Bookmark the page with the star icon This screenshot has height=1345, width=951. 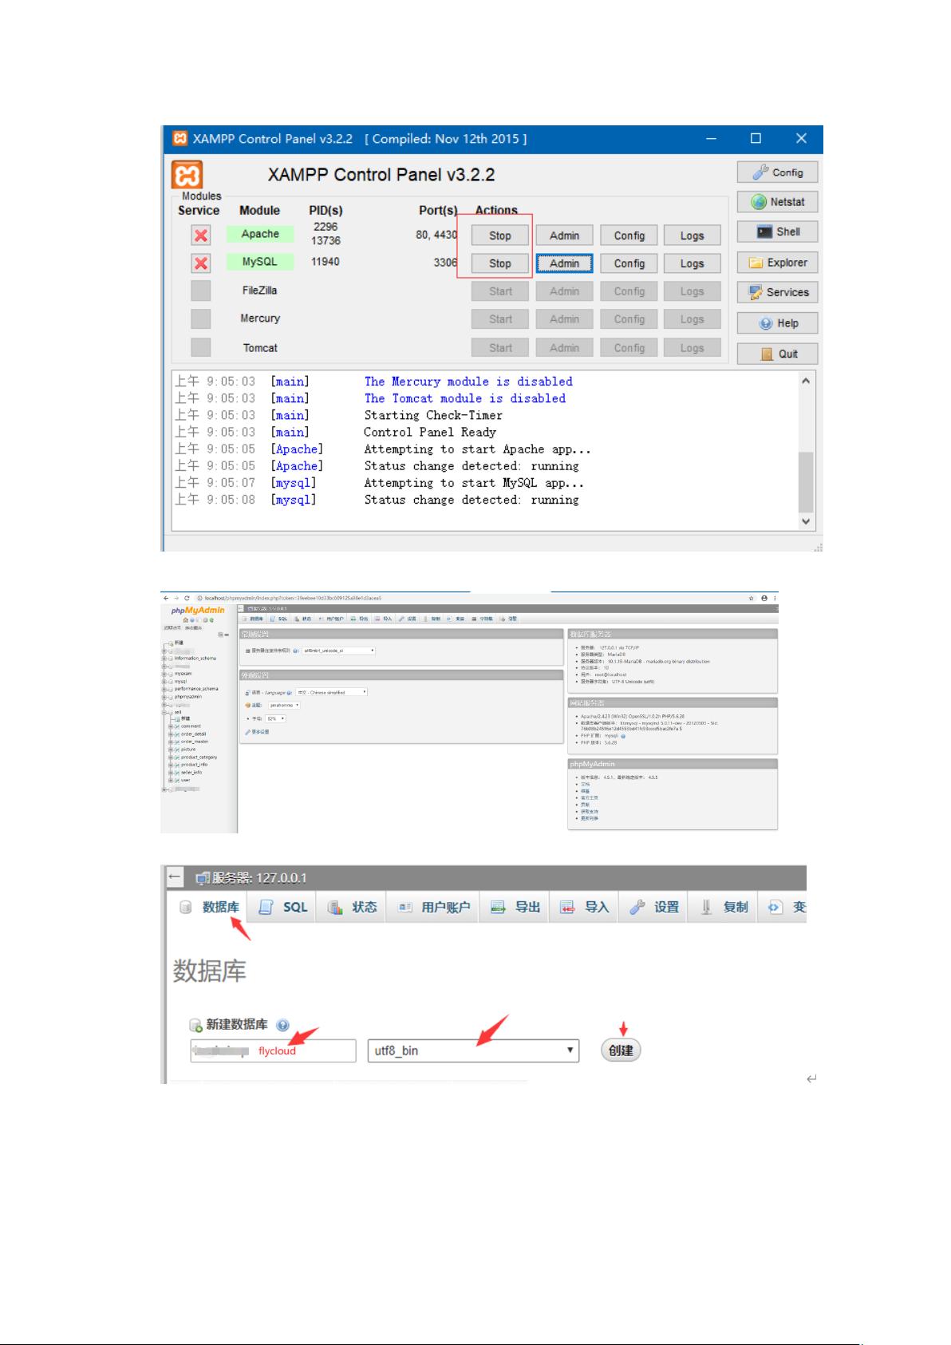[x=751, y=598]
